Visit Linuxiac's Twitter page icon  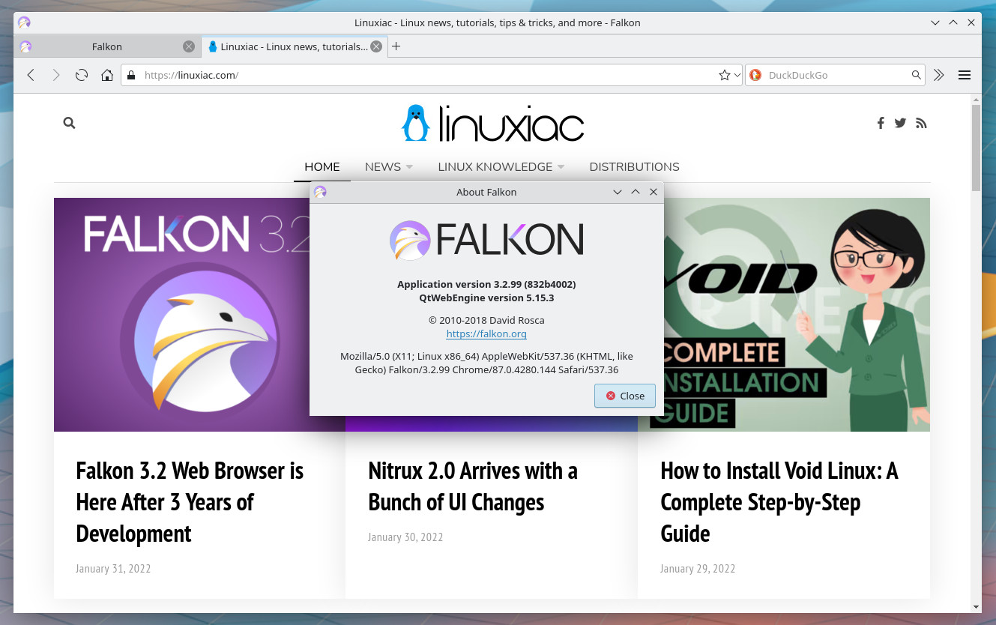[x=900, y=123]
